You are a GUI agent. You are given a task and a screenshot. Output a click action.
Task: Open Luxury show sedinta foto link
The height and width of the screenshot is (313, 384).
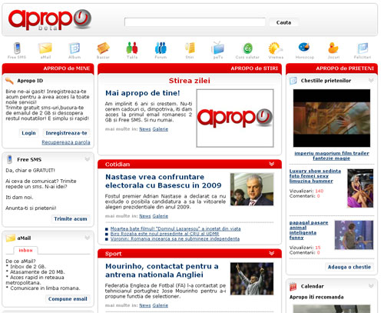tap(315, 176)
